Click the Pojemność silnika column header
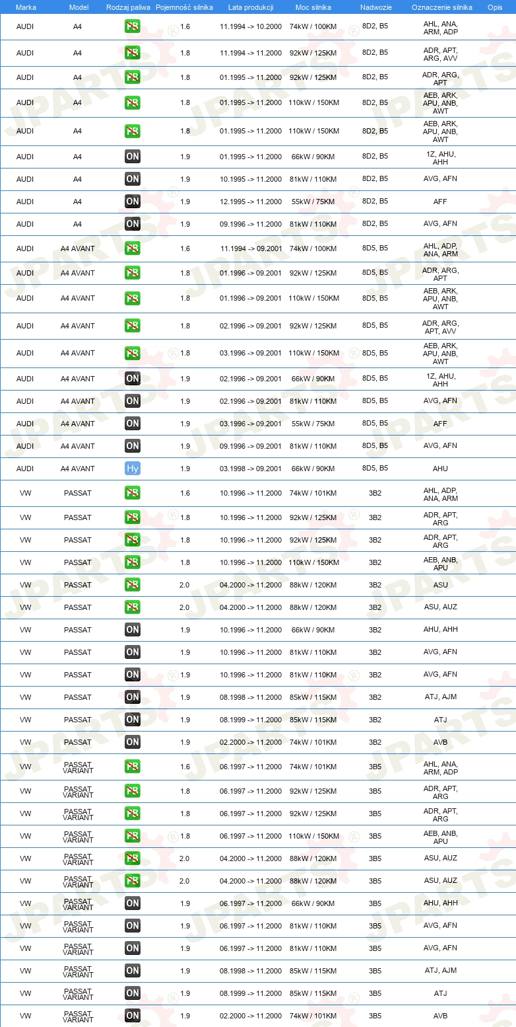 [184, 7]
